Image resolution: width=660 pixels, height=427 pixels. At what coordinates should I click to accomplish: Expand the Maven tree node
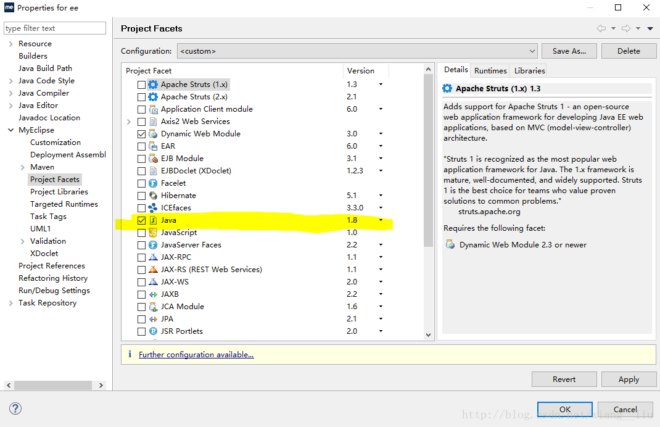pyautogui.click(x=22, y=167)
